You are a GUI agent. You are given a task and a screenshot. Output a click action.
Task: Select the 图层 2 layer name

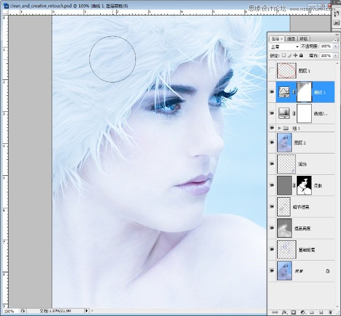[x=300, y=143]
